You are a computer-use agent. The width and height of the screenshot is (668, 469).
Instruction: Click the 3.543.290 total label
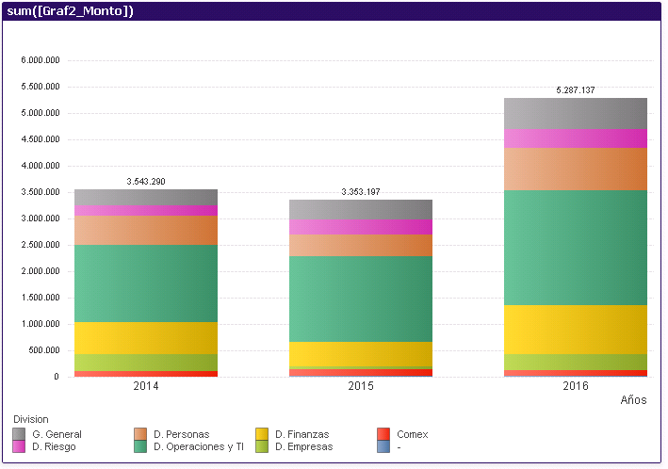[146, 182]
